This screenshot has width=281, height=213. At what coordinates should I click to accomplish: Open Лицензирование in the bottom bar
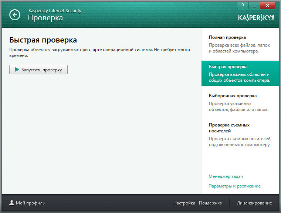click(254, 203)
